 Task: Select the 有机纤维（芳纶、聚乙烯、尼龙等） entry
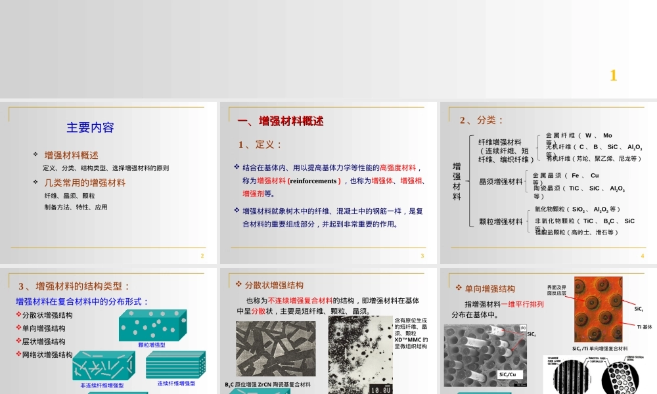(x=593, y=158)
